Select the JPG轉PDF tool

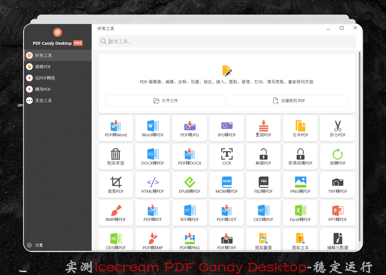tap(227, 128)
